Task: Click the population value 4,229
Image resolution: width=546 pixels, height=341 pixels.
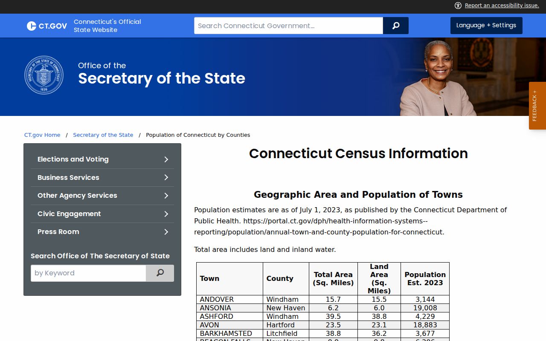Action: pos(425,317)
